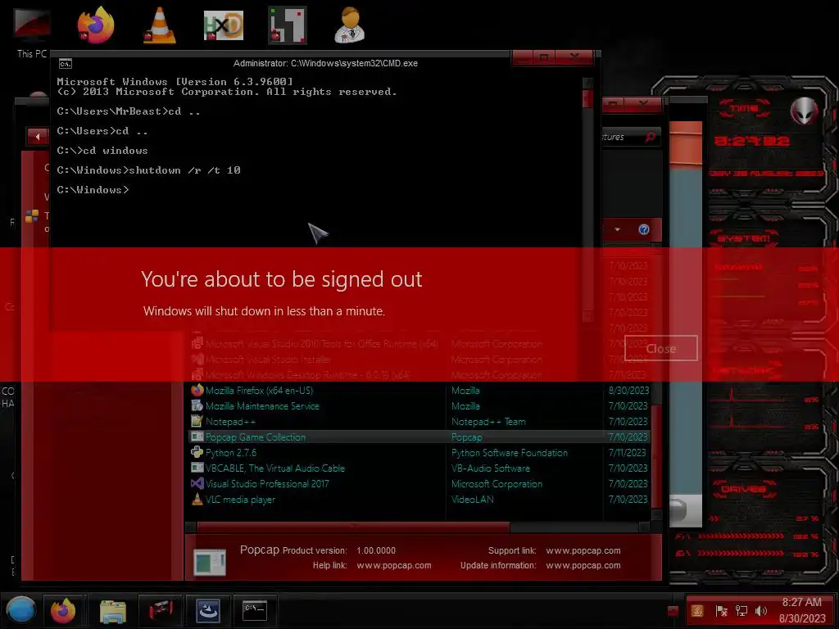Click the CMD window title bar icon
839x629 pixels.
(x=66, y=64)
